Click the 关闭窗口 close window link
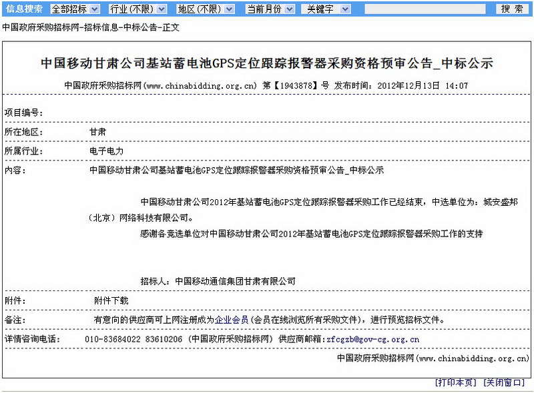Viewport: 534px width, 393px height. pos(505,382)
